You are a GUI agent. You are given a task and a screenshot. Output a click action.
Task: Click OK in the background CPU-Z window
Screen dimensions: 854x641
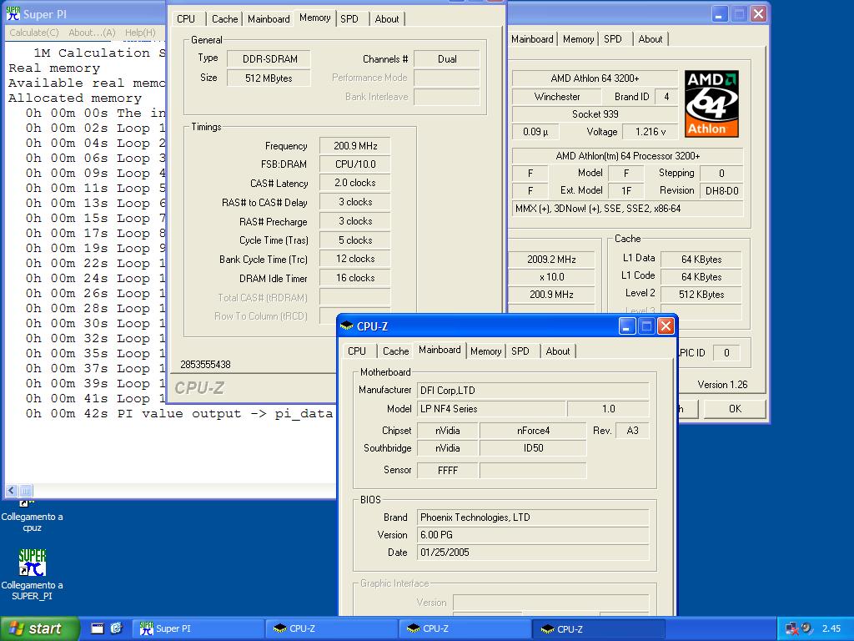(735, 409)
